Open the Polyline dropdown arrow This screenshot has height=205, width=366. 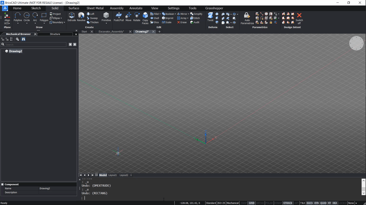18,23
